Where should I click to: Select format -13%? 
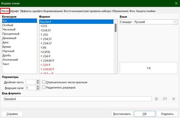click(x=76, y=48)
